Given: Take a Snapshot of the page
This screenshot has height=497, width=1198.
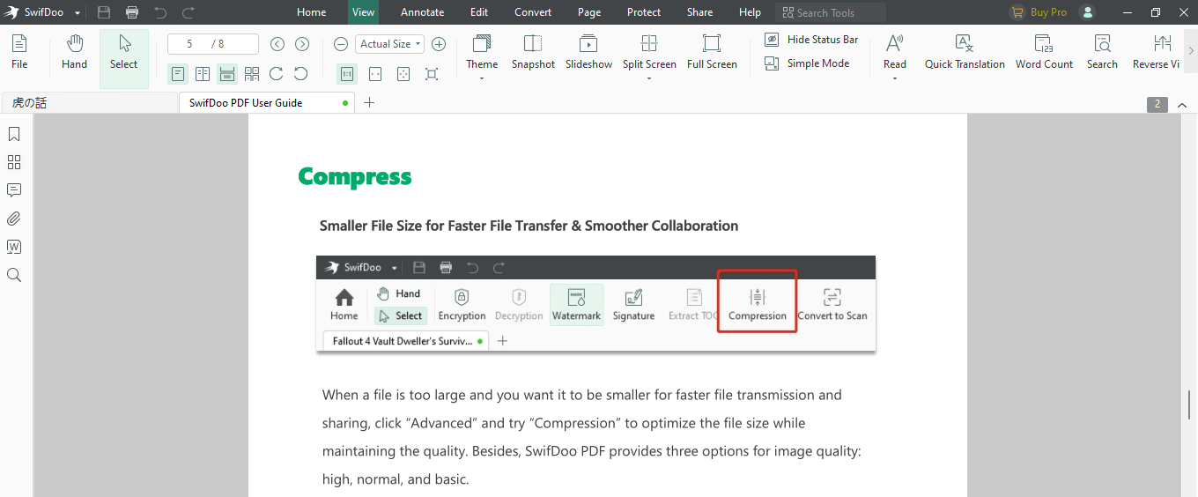Looking at the screenshot, I should [533, 53].
